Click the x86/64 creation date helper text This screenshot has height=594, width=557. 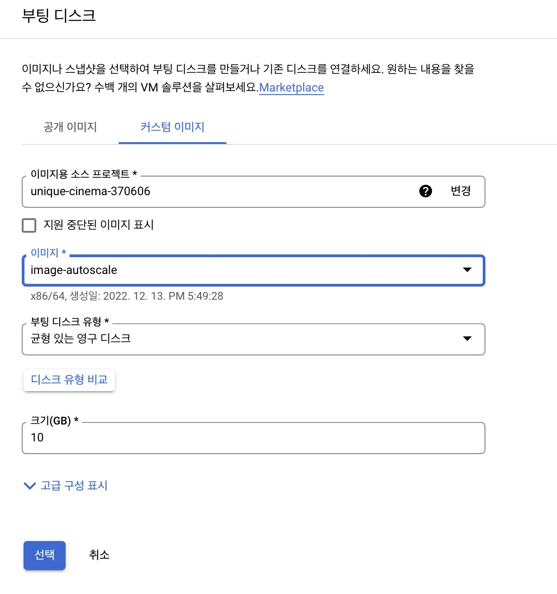pyautogui.click(x=127, y=296)
